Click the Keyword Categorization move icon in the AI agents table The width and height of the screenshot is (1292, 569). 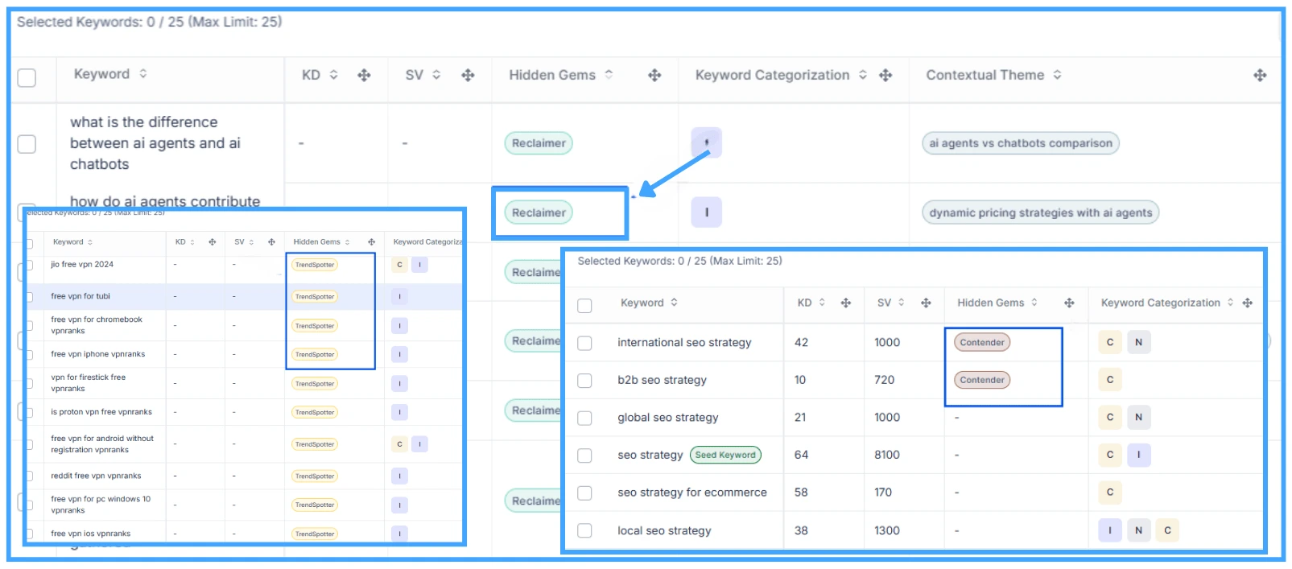885,75
